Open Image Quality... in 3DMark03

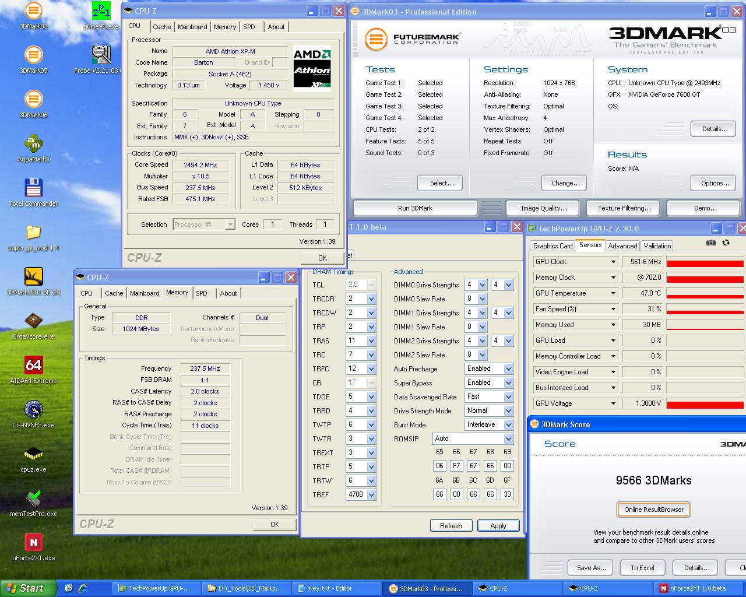(x=544, y=208)
